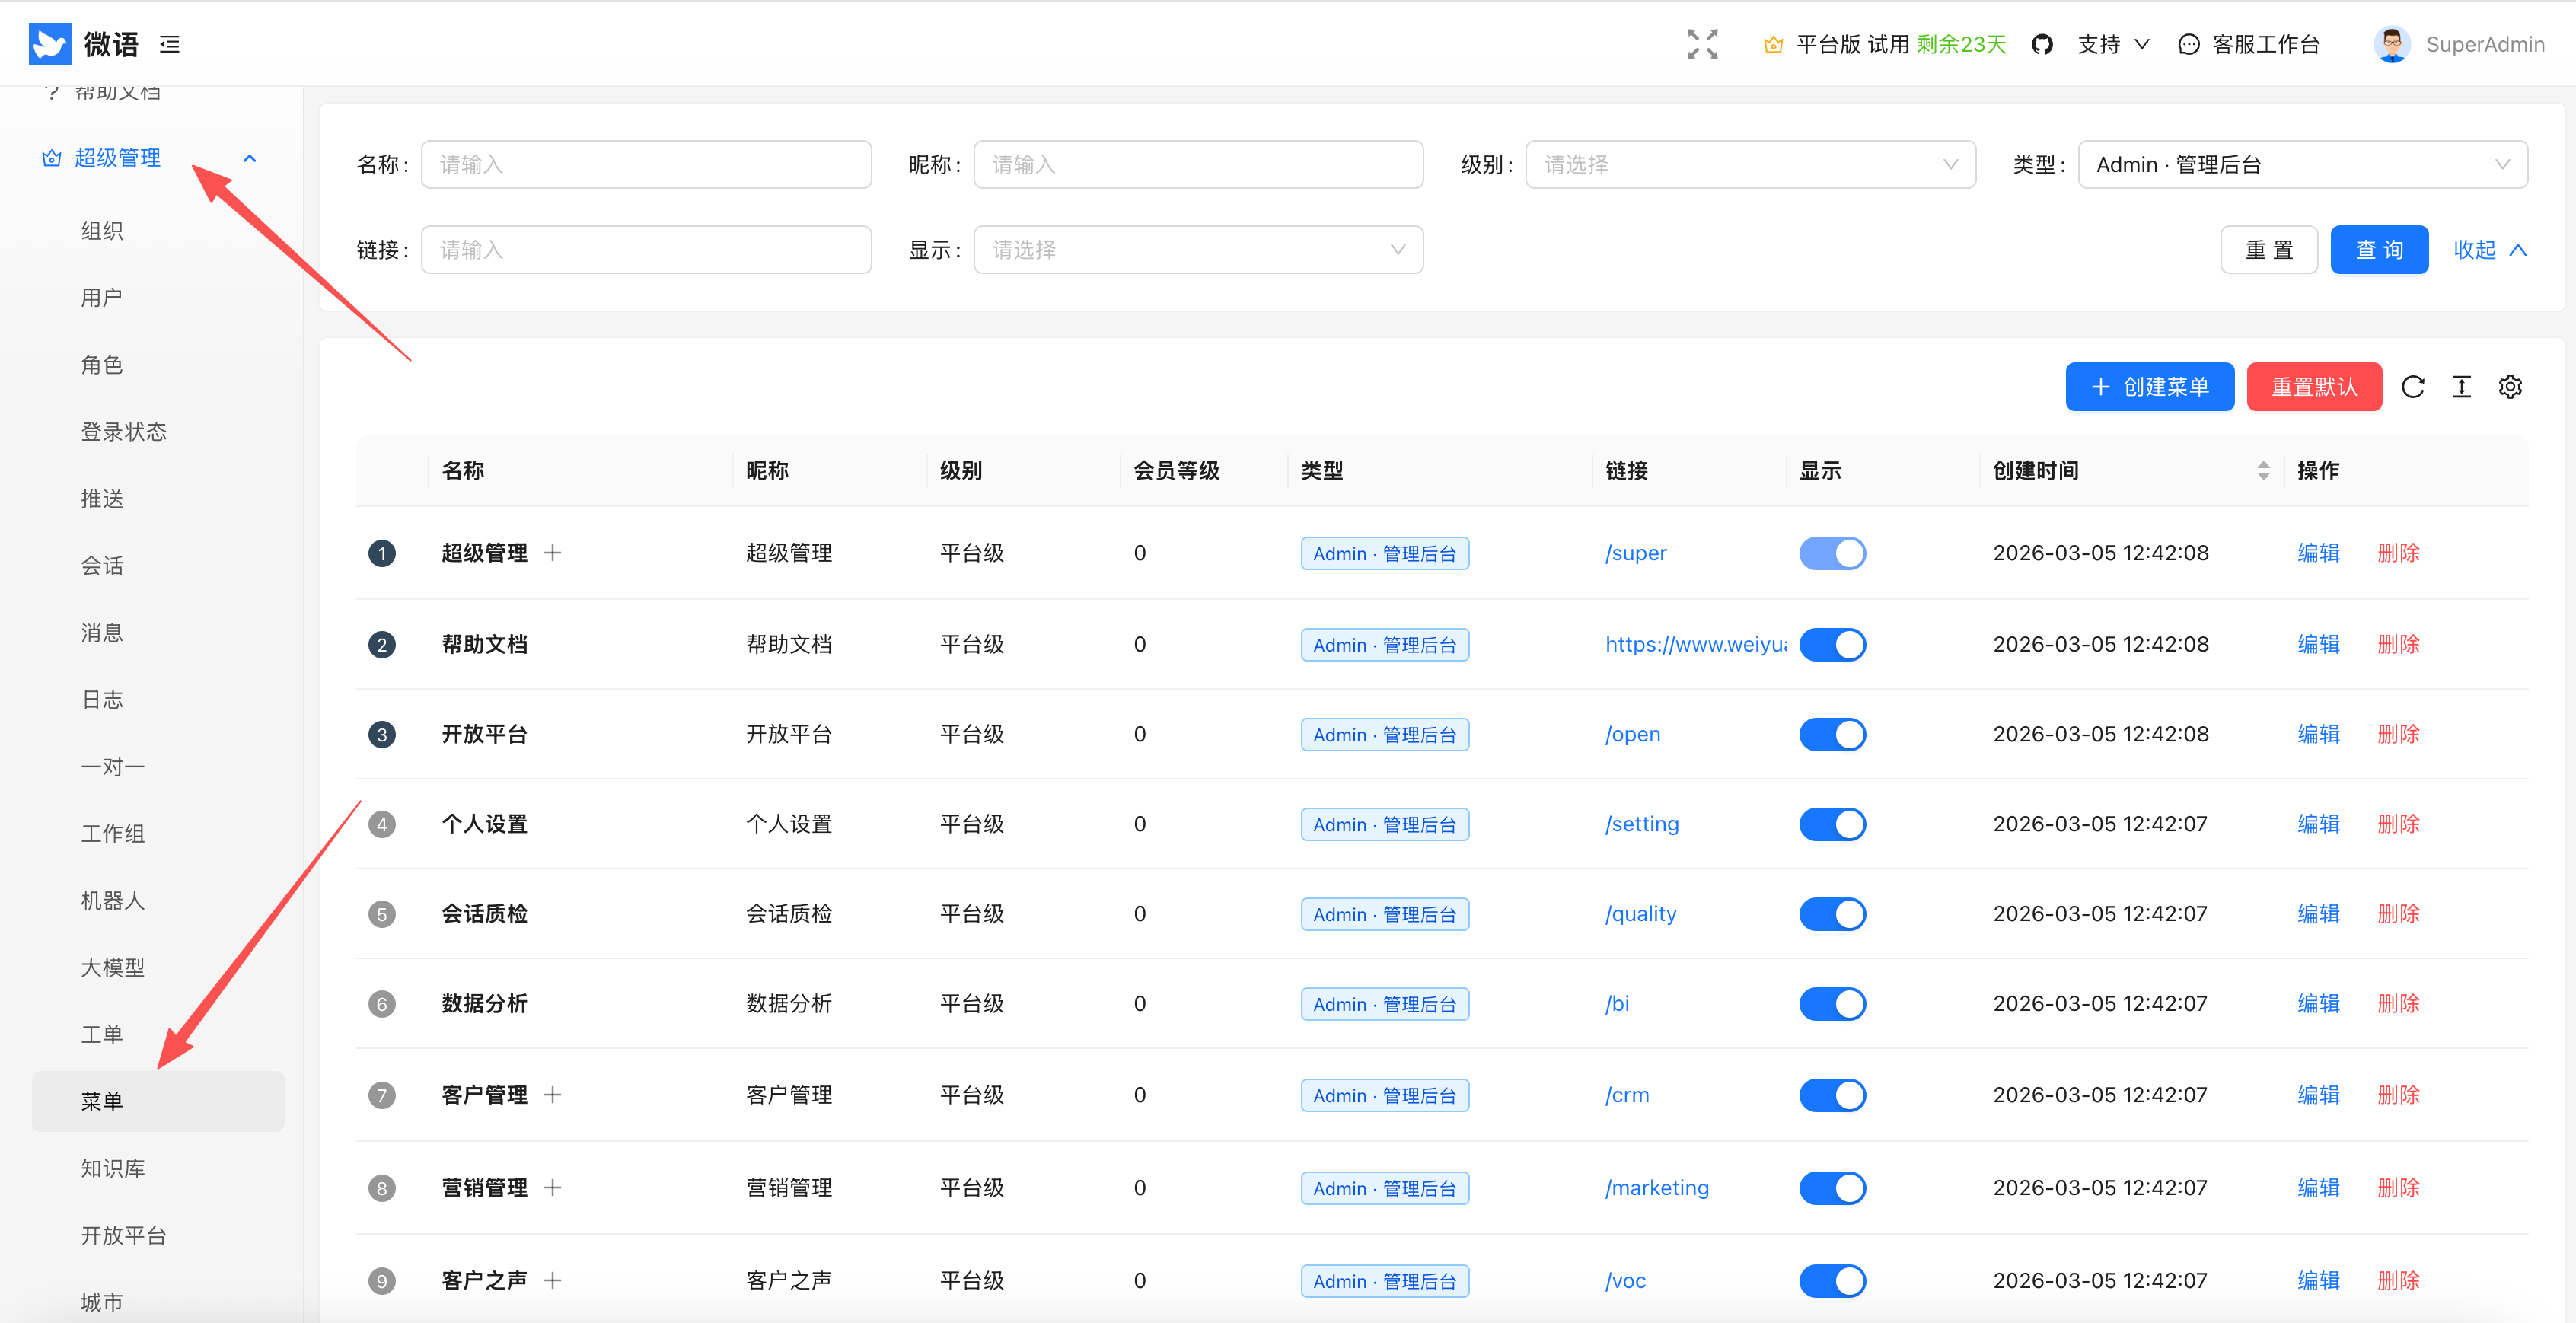Open 用户 in the sidebar
This screenshot has height=1323, width=2576.
click(x=102, y=298)
